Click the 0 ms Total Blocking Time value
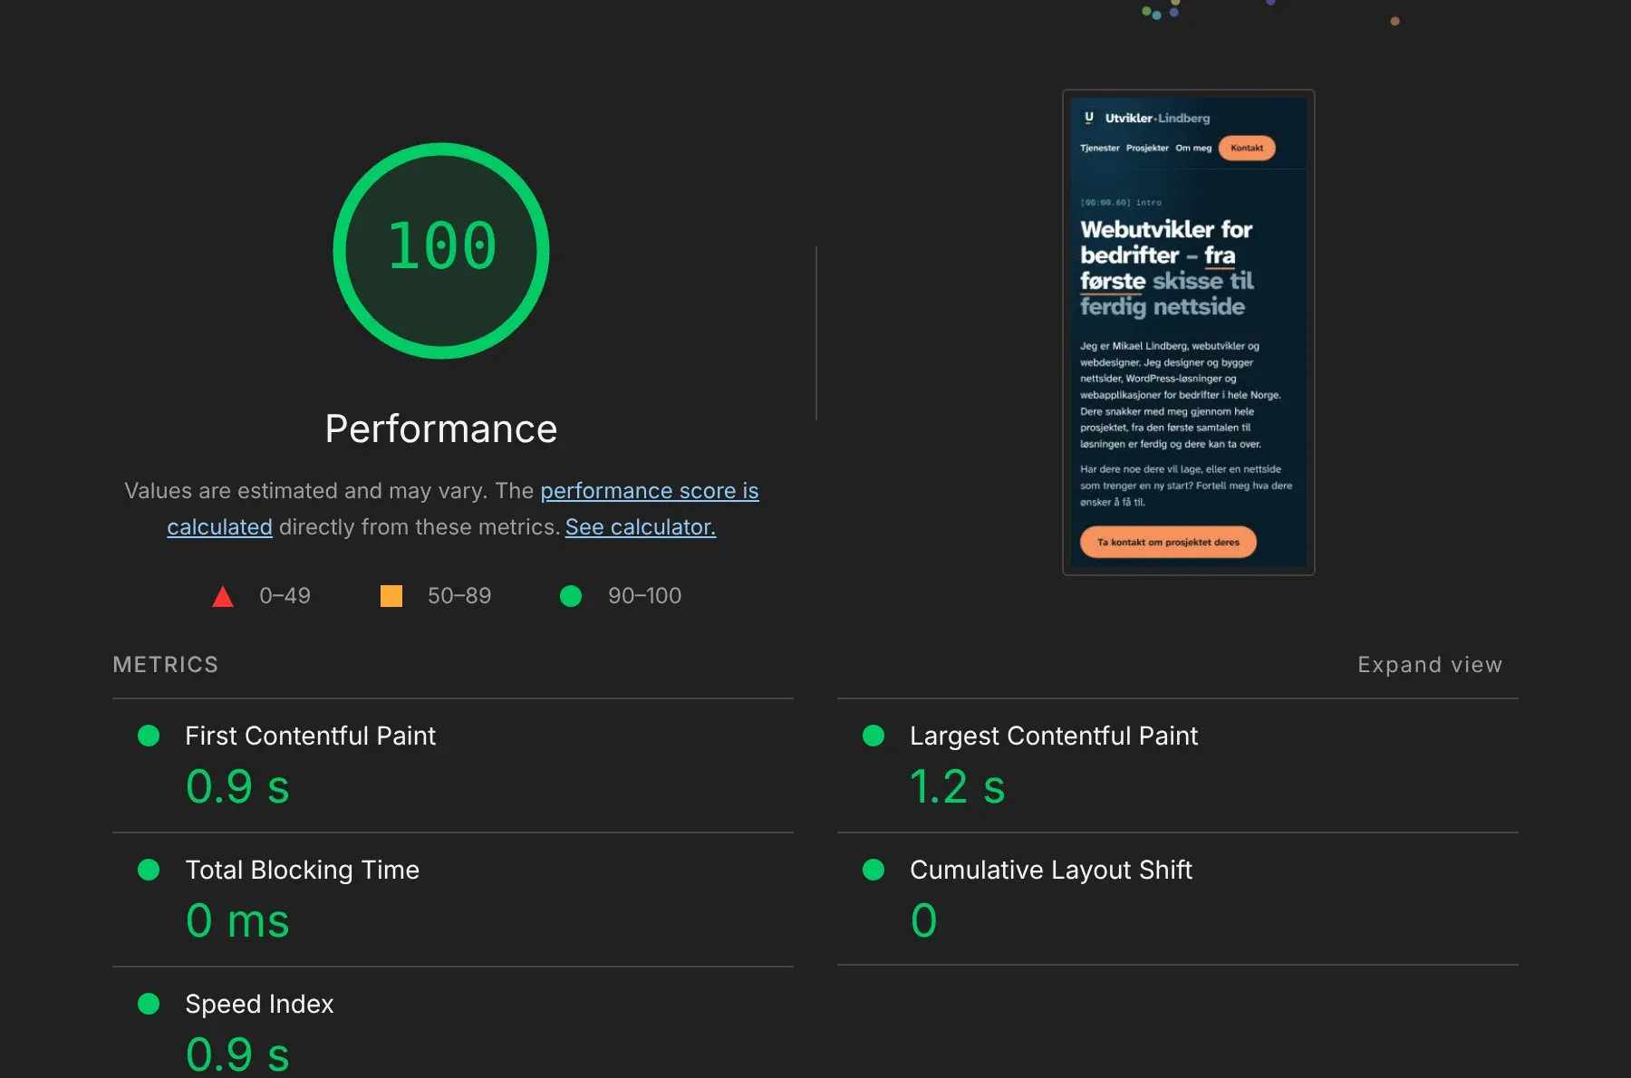 (x=237, y=920)
